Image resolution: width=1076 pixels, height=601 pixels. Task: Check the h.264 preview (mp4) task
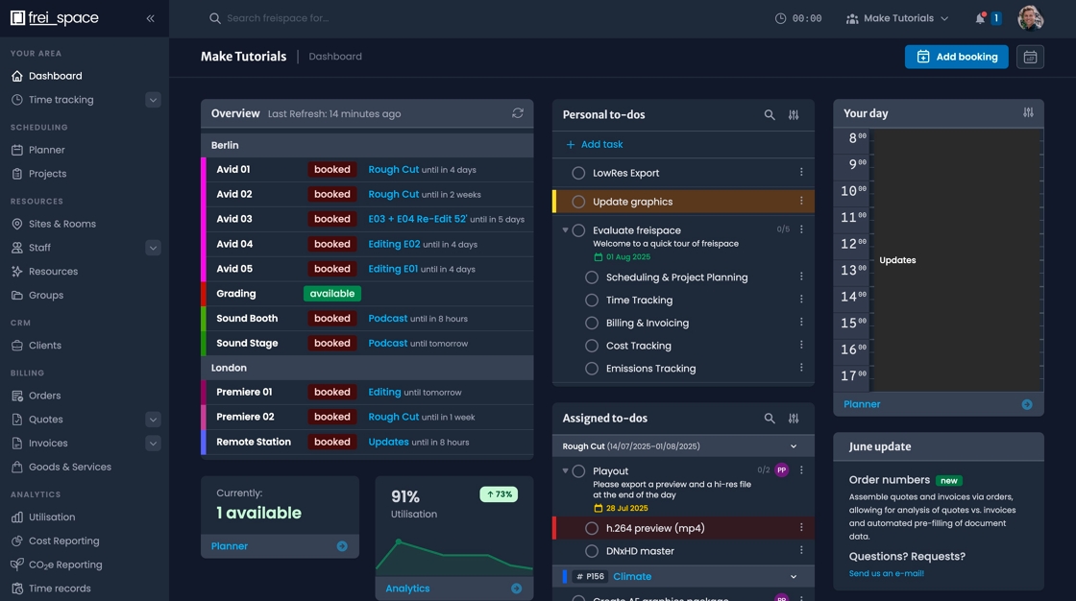tap(591, 527)
